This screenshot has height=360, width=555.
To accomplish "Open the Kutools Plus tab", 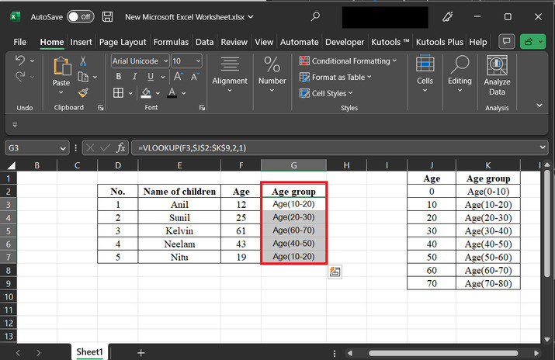I will 439,42.
